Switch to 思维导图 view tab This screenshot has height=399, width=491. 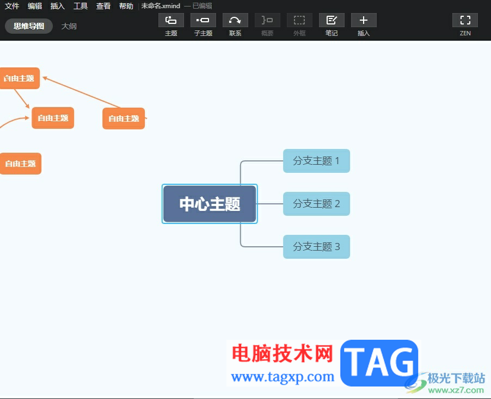[x=29, y=26]
